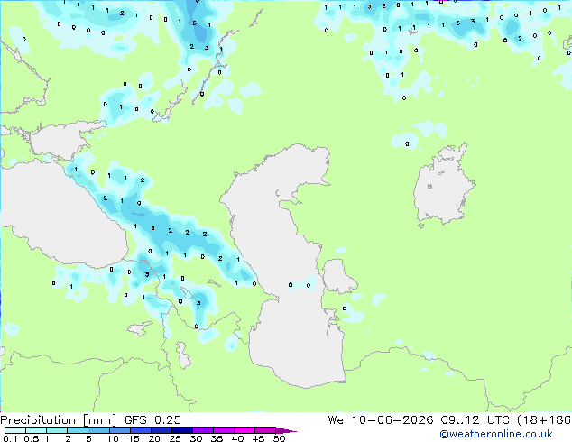Screen dimensions: 572x442
Task: Select the 1–2 mm legend swatch
Action: pos(57,430)
